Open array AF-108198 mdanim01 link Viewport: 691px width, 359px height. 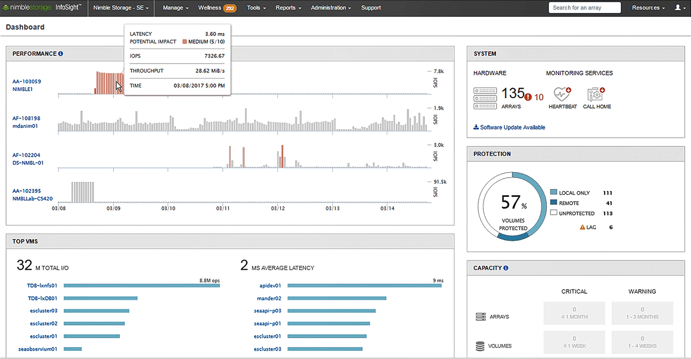click(x=26, y=122)
